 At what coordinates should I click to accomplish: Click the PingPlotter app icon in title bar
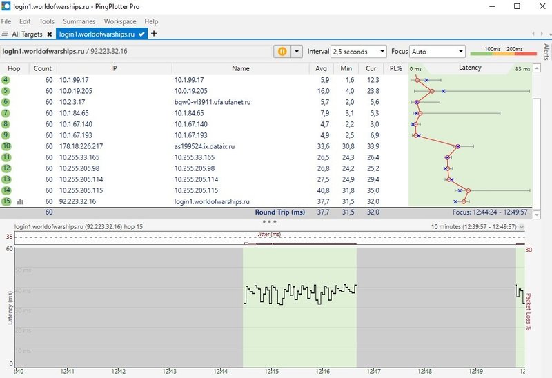coord(6,6)
